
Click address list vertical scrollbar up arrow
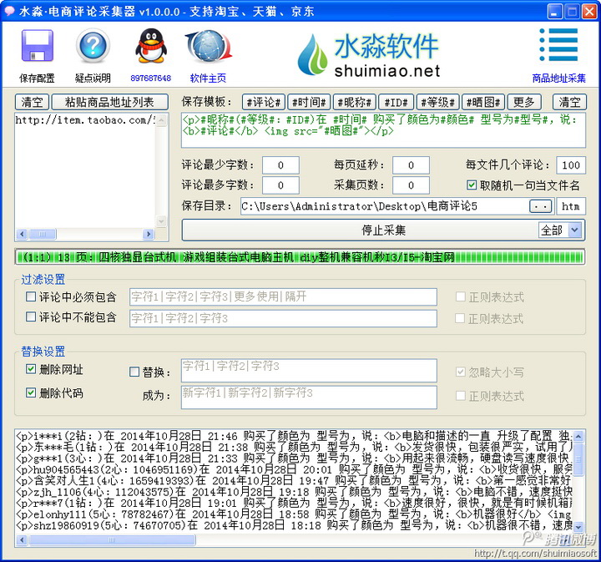coord(161,120)
